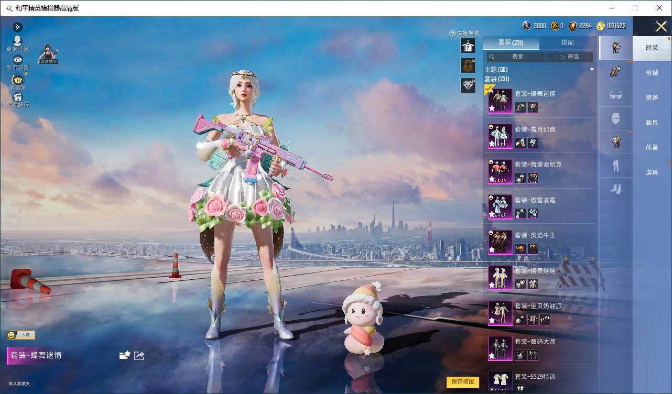
Task: Open the 收藏家 collector icon
Action: tap(18, 80)
